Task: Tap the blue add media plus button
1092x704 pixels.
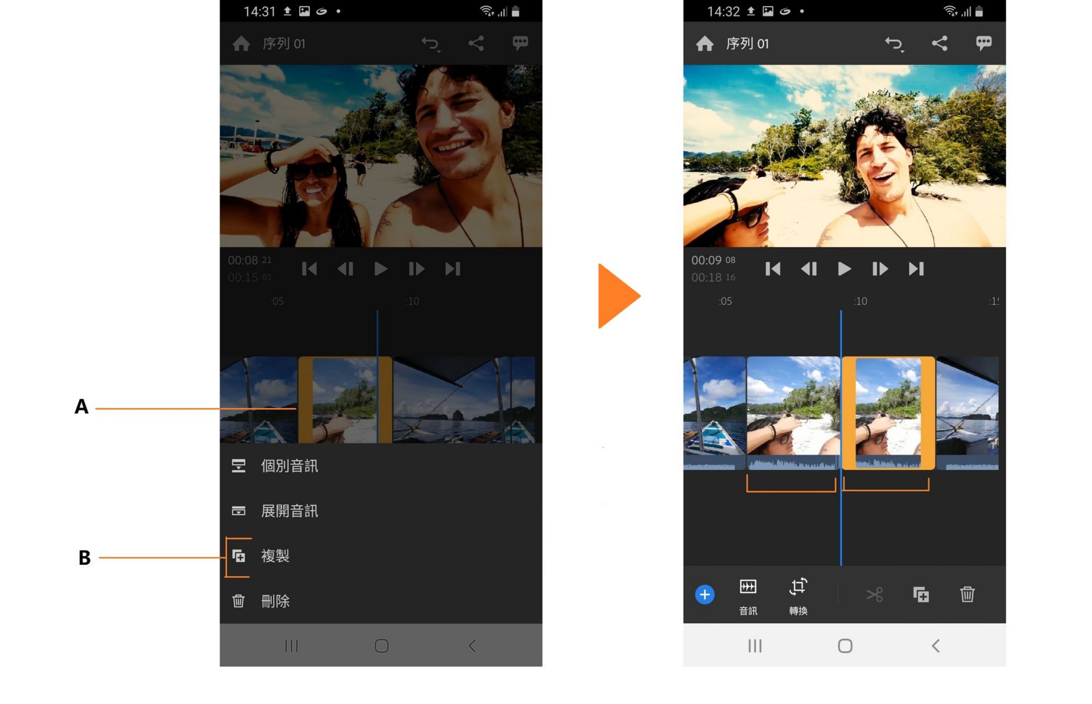Action: (704, 594)
